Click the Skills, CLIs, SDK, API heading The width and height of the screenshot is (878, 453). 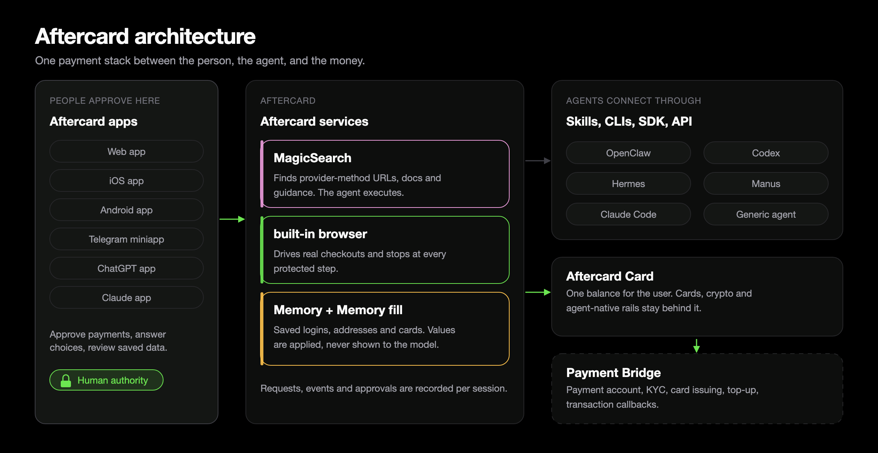[x=629, y=121]
